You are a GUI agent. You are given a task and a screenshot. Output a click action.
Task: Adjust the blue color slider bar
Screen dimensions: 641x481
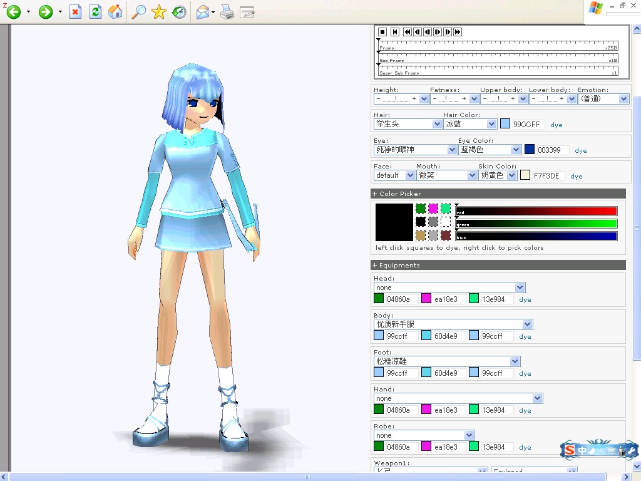[x=536, y=236]
